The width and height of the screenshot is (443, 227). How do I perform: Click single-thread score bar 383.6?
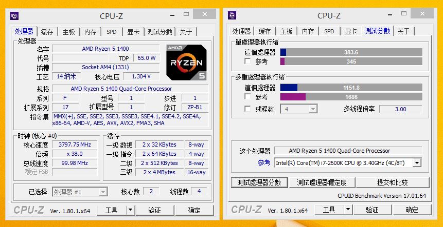coord(351,52)
